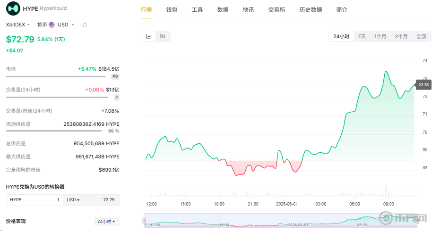This screenshot has height=231, width=432.
Task: Click the +$4.02 price change value
Action: click(15, 50)
